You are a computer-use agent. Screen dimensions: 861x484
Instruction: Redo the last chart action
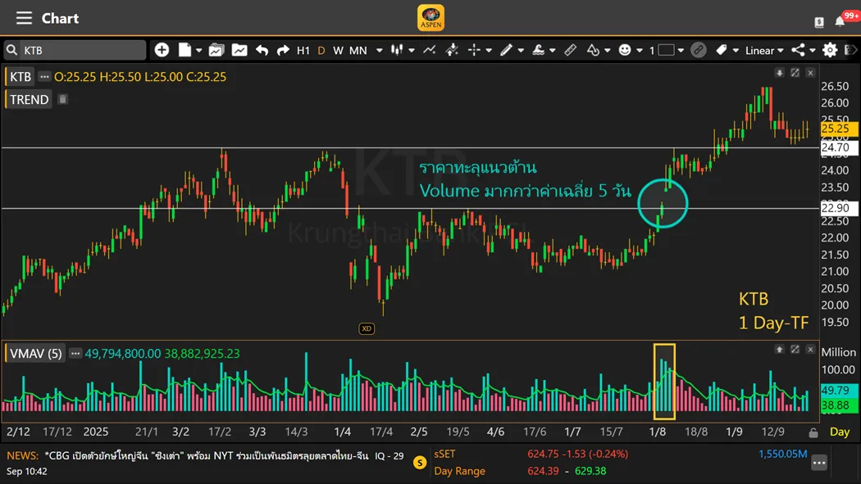[283, 50]
